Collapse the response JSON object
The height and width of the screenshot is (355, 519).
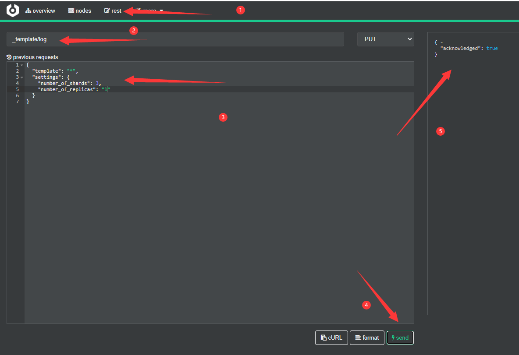[x=441, y=42]
